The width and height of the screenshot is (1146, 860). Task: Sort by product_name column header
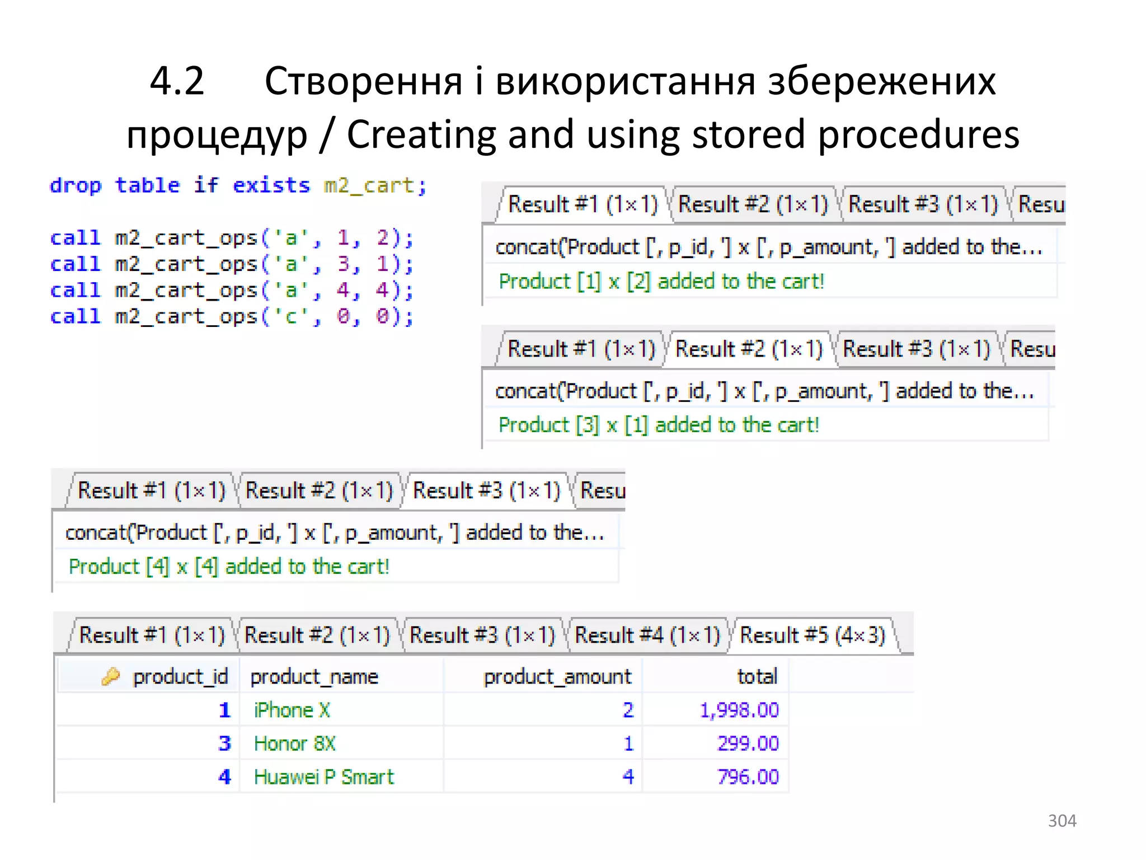[x=341, y=676]
